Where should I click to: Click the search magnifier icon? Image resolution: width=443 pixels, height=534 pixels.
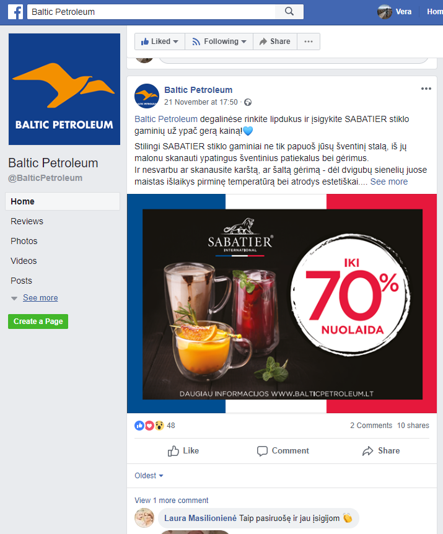[289, 12]
